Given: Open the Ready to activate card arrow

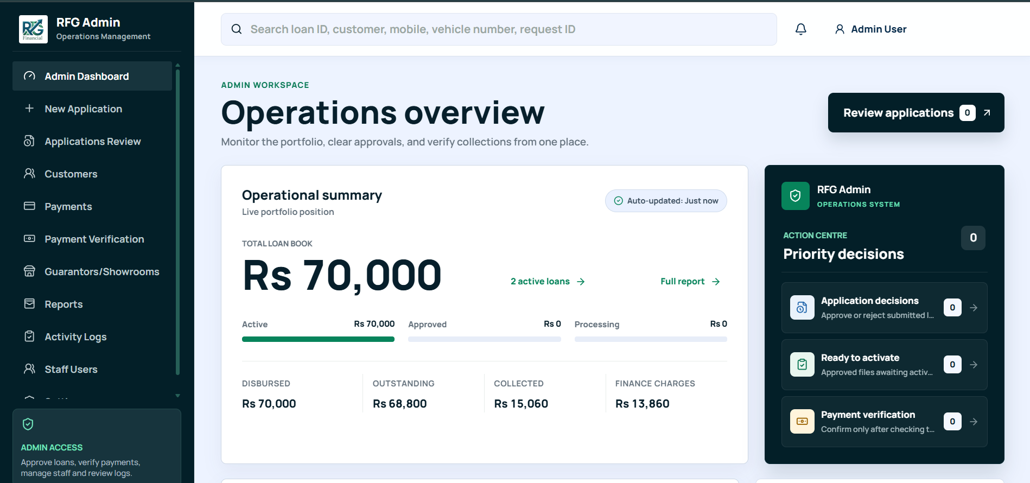Looking at the screenshot, I should click(x=974, y=365).
